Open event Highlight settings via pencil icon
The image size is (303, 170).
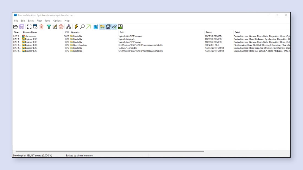(x=55, y=27)
